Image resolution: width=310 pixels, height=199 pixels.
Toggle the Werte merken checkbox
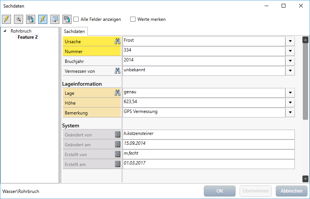pyautogui.click(x=133, y=19)
